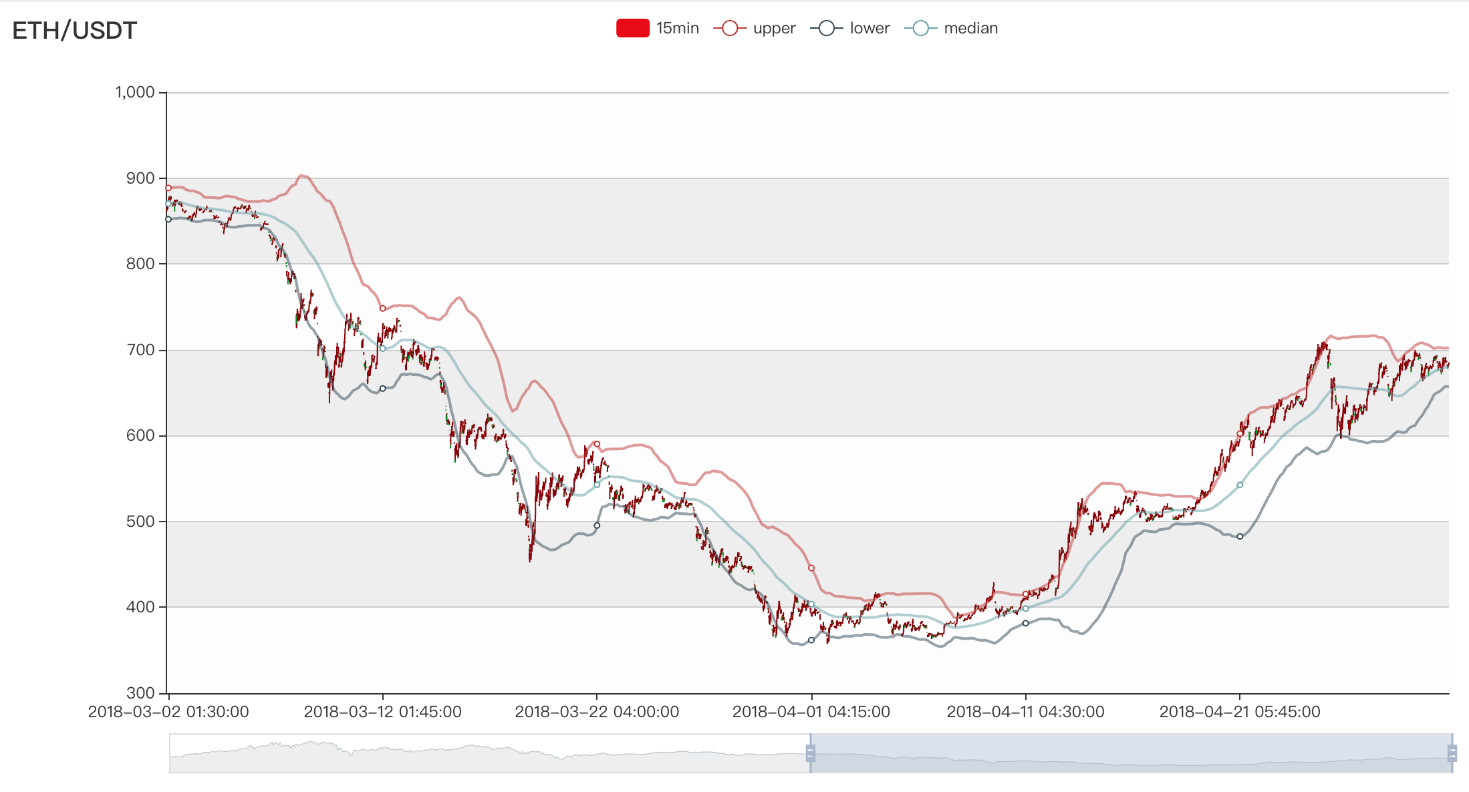Click the y-axis label '1,000'
The image size is (1469, 792).
[135, 92]
